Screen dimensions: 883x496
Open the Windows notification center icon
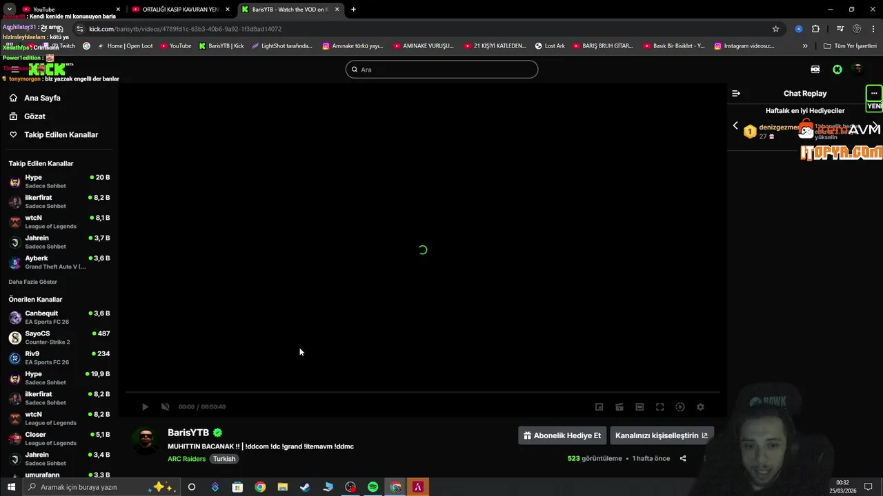[869, 487]
